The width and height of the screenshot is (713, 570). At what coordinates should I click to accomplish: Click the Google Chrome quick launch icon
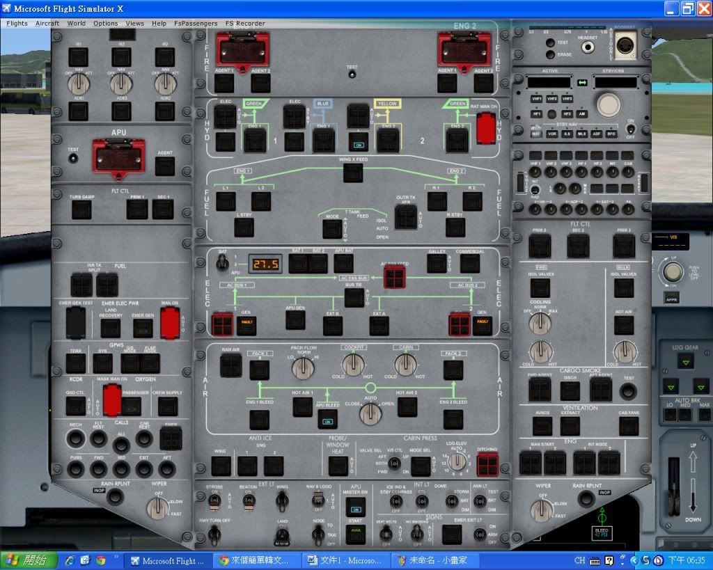(x=100, y=560)
